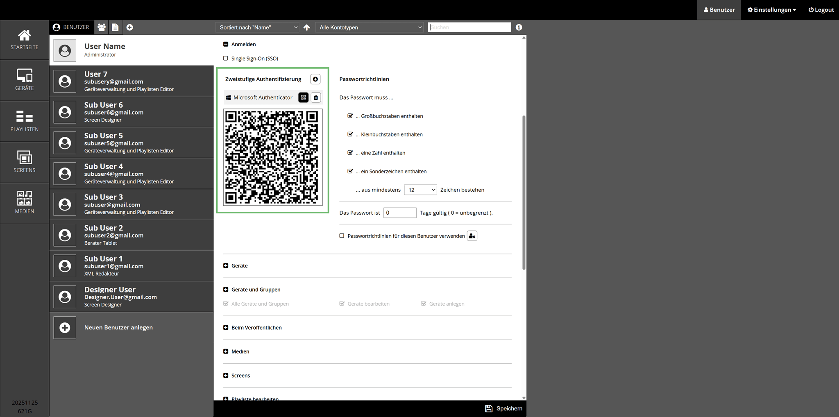Uncheck Großbuchstaben enthalten requirement
The width and height of the screenshot is (839, 417).
tap(350, 116)
